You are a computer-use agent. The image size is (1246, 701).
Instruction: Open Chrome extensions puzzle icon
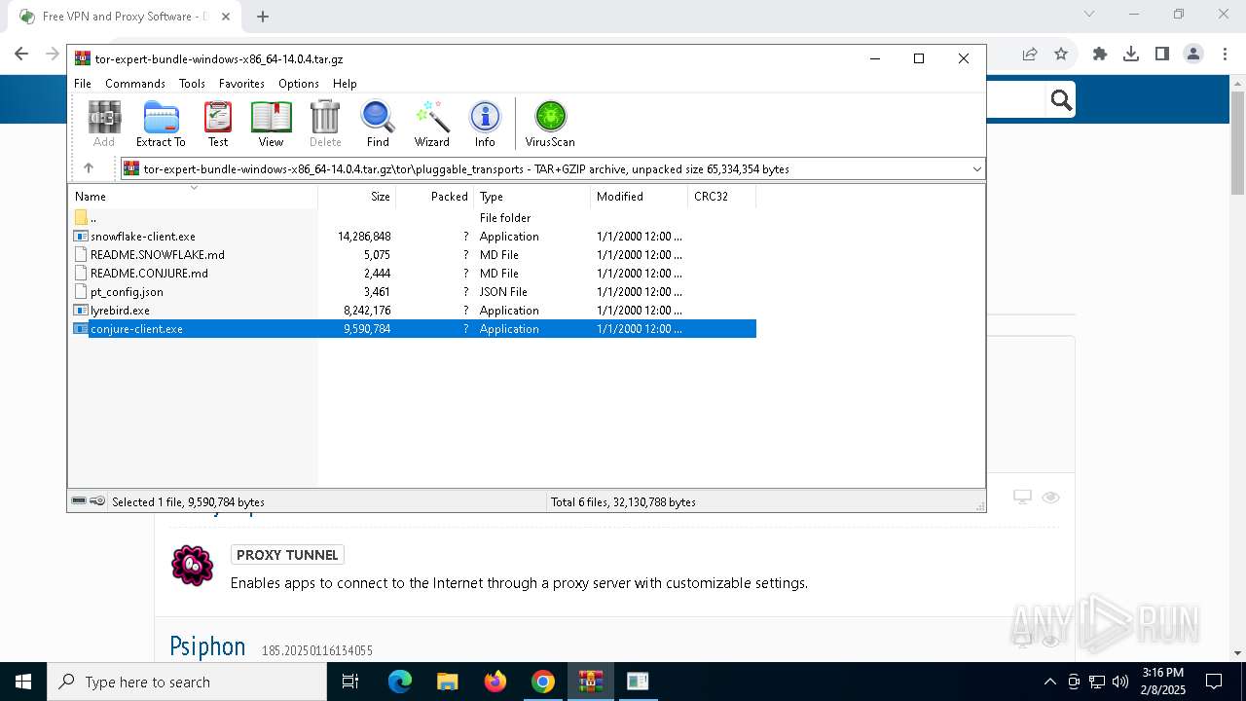tap(1100, 54)
